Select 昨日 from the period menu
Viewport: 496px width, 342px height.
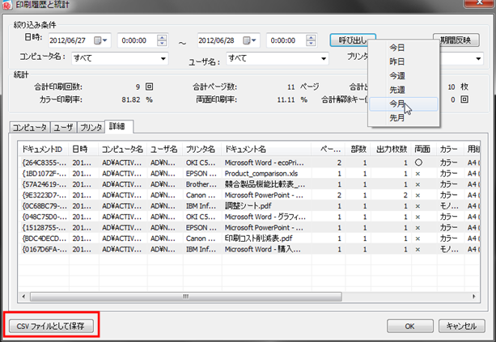pyautogui.click(x=404, y=61)
